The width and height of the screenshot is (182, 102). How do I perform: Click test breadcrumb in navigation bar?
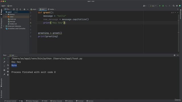coord(10,6)
